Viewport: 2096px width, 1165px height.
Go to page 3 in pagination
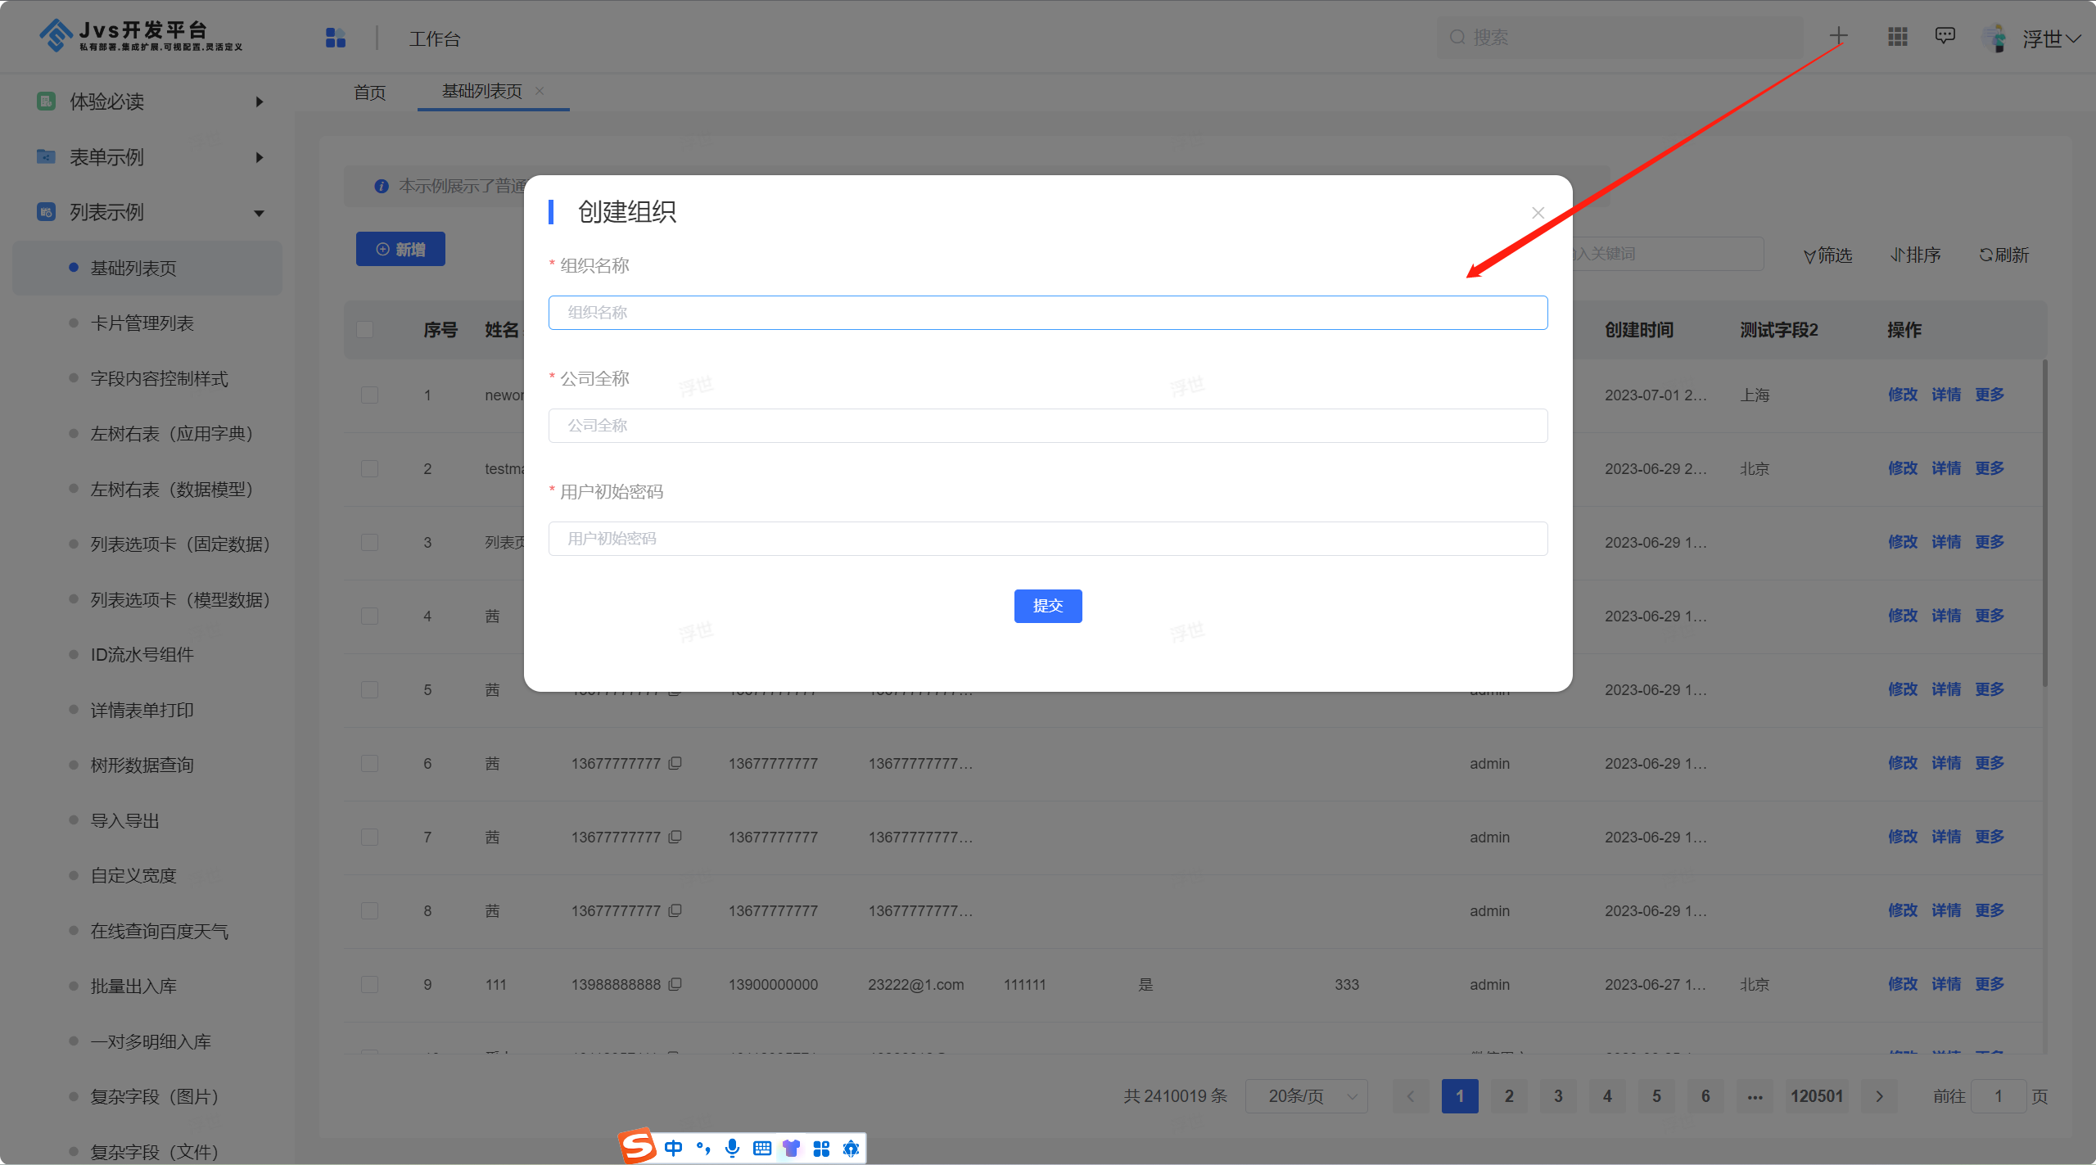coord(1557,1095)
